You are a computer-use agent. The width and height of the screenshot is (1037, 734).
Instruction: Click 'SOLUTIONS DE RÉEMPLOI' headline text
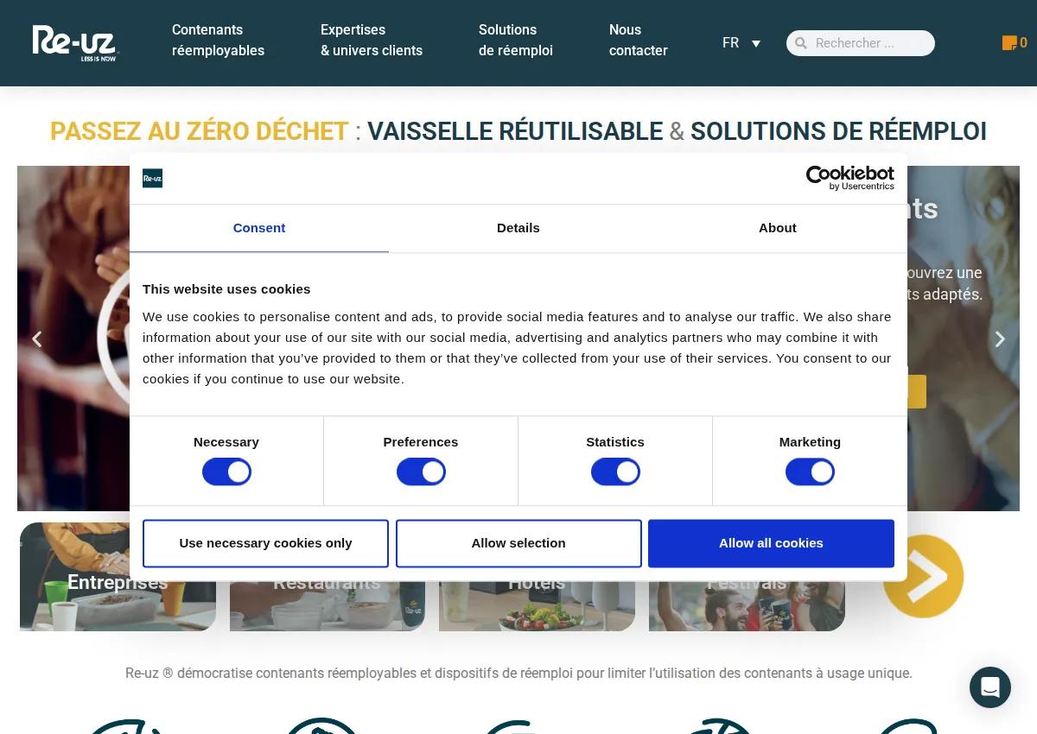(838, 131)
